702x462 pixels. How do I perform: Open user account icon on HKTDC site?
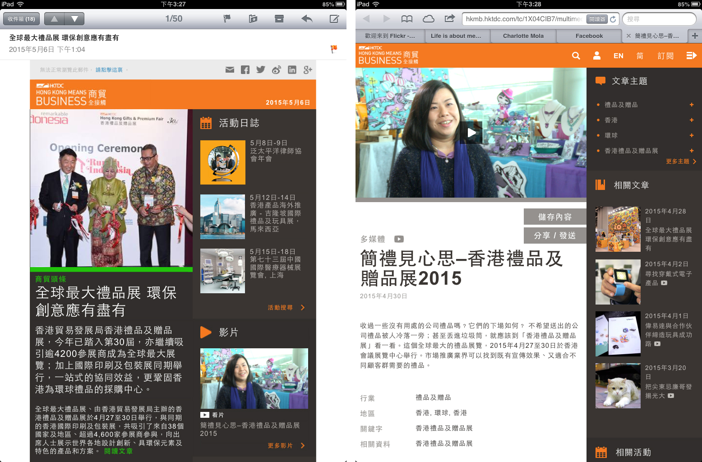(597, 55)
